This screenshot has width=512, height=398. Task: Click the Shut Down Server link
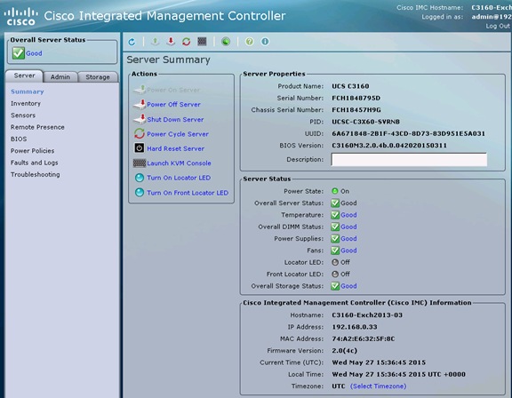[175, 119]
